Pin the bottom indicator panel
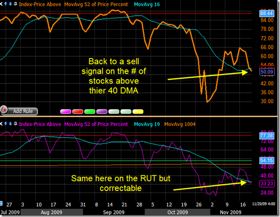 coord(15,124)
